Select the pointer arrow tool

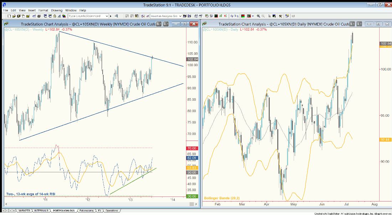pyautogui.click(x=270, y=16)
